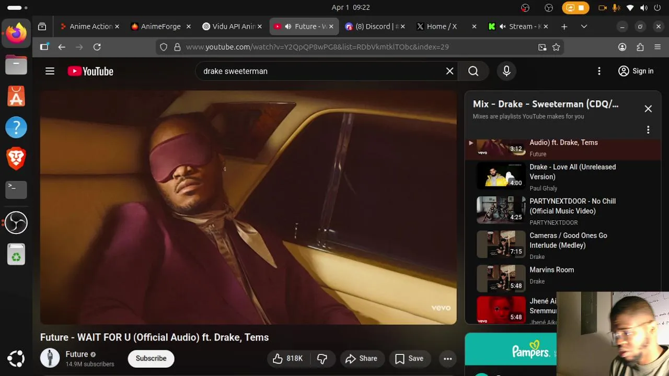Open more actions below video

[448, 358]
